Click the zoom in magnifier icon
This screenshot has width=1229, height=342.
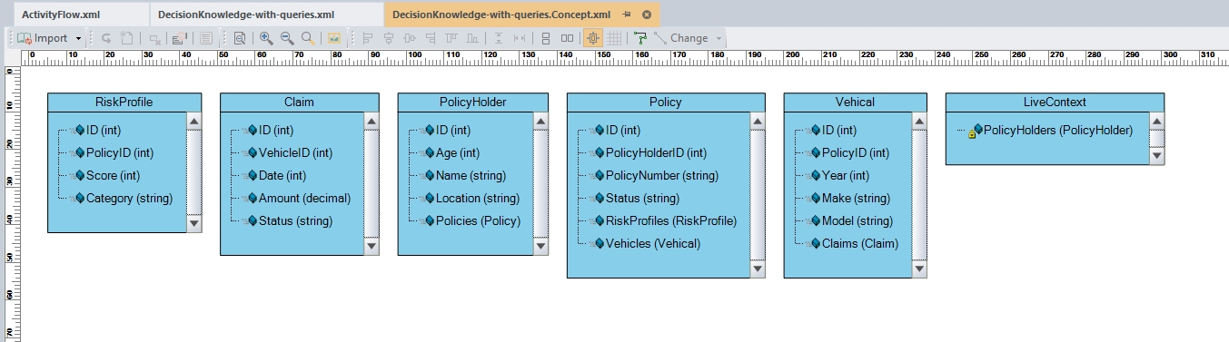coord(266,38)
